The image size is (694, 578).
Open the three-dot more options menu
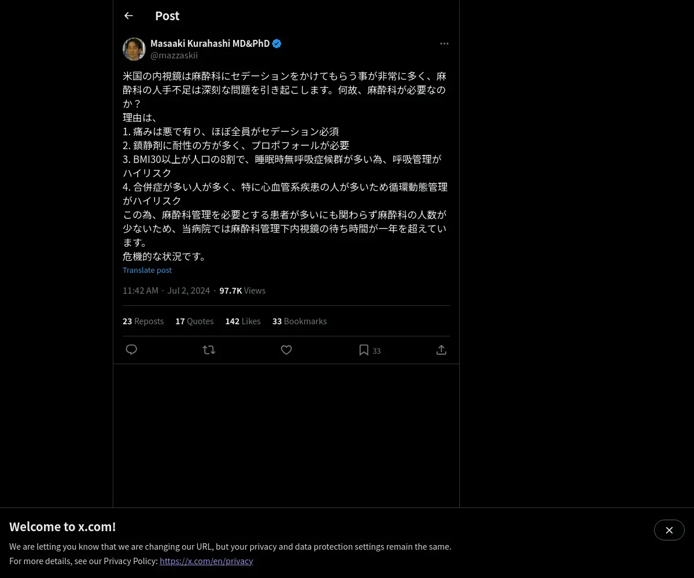coord(444,43)
